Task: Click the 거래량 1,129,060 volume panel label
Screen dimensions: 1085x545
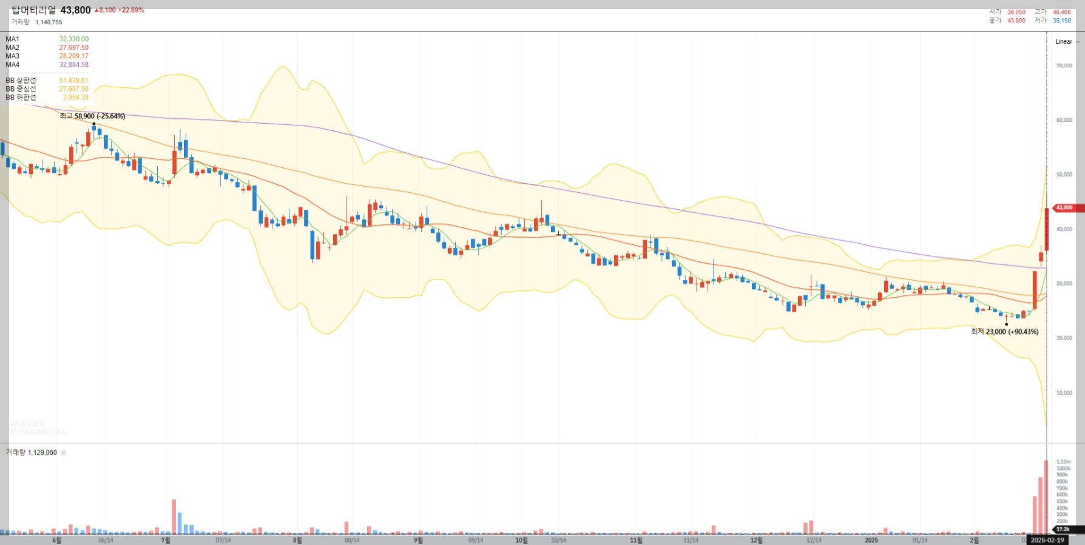Action: [32, 453]
